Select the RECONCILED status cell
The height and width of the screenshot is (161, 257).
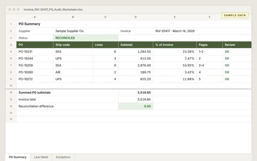86,38
